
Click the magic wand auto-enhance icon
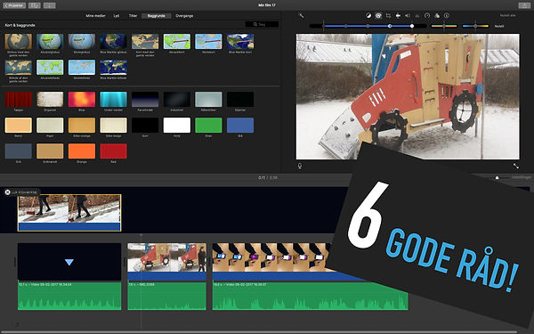coord(302,16)
